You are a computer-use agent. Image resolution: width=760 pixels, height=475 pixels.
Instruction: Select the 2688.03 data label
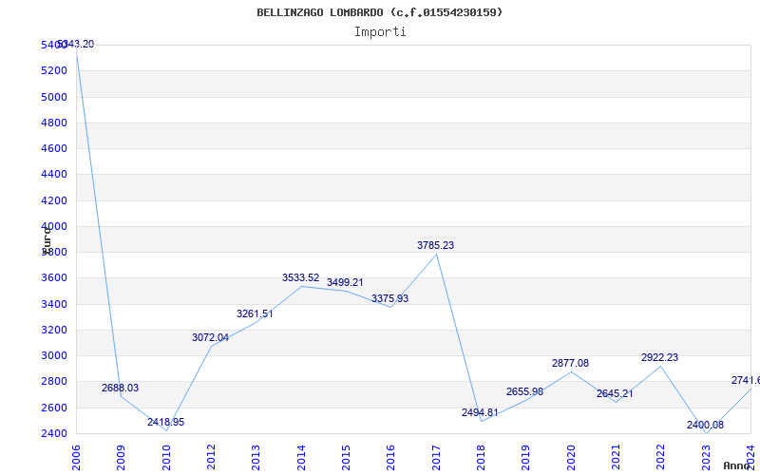pos(121,388)
